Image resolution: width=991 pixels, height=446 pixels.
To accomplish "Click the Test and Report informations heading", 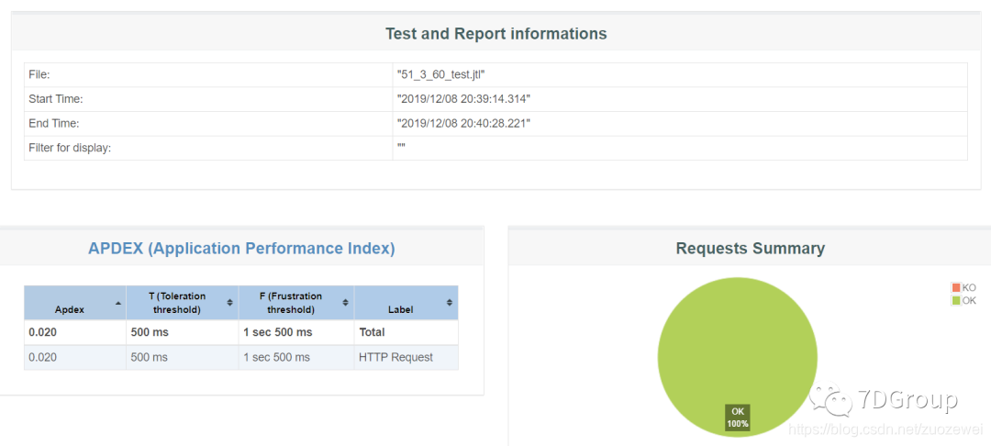I will tap(496, 33).
